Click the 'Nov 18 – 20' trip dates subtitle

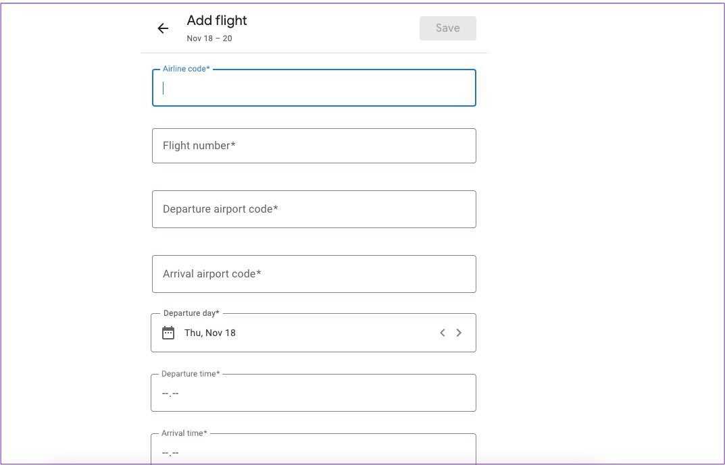[209, 38]
